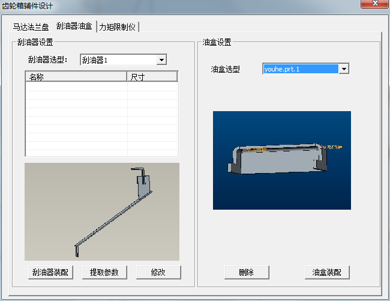Select the first empty row under 名称
Image resolution: width=390 pixels, height=301 pixels.
coord(76,86)
